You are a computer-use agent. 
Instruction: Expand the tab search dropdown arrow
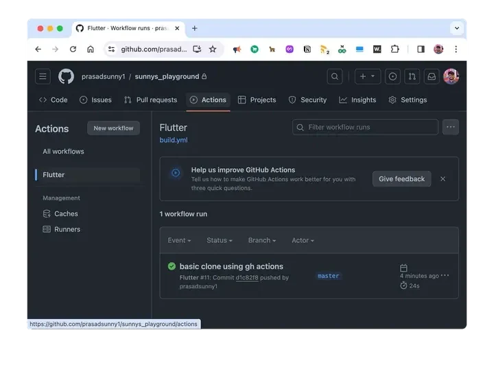457,28
